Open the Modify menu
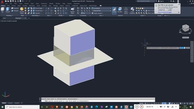Screen dimensions: 194x109 point(51,4)
